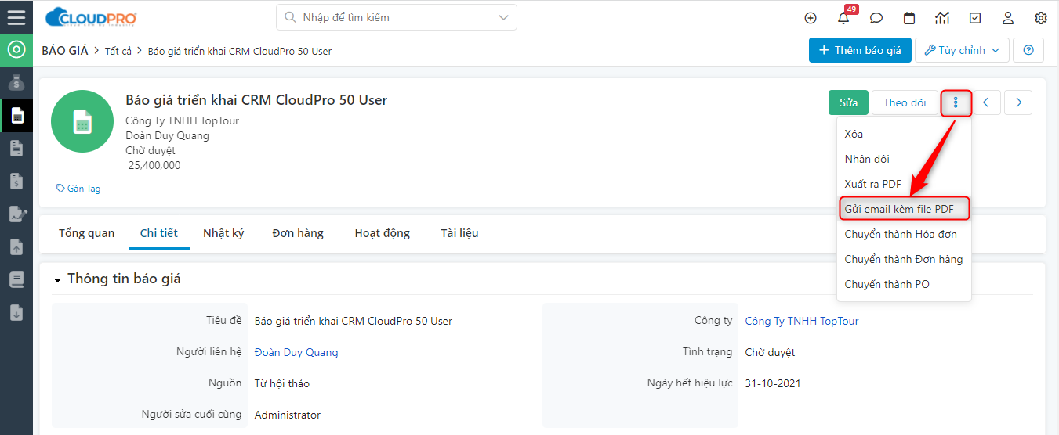This screenshot has height=435, width=1059.
Task: Open the money bag sidebar icon
Action: (x=16, y=83)
